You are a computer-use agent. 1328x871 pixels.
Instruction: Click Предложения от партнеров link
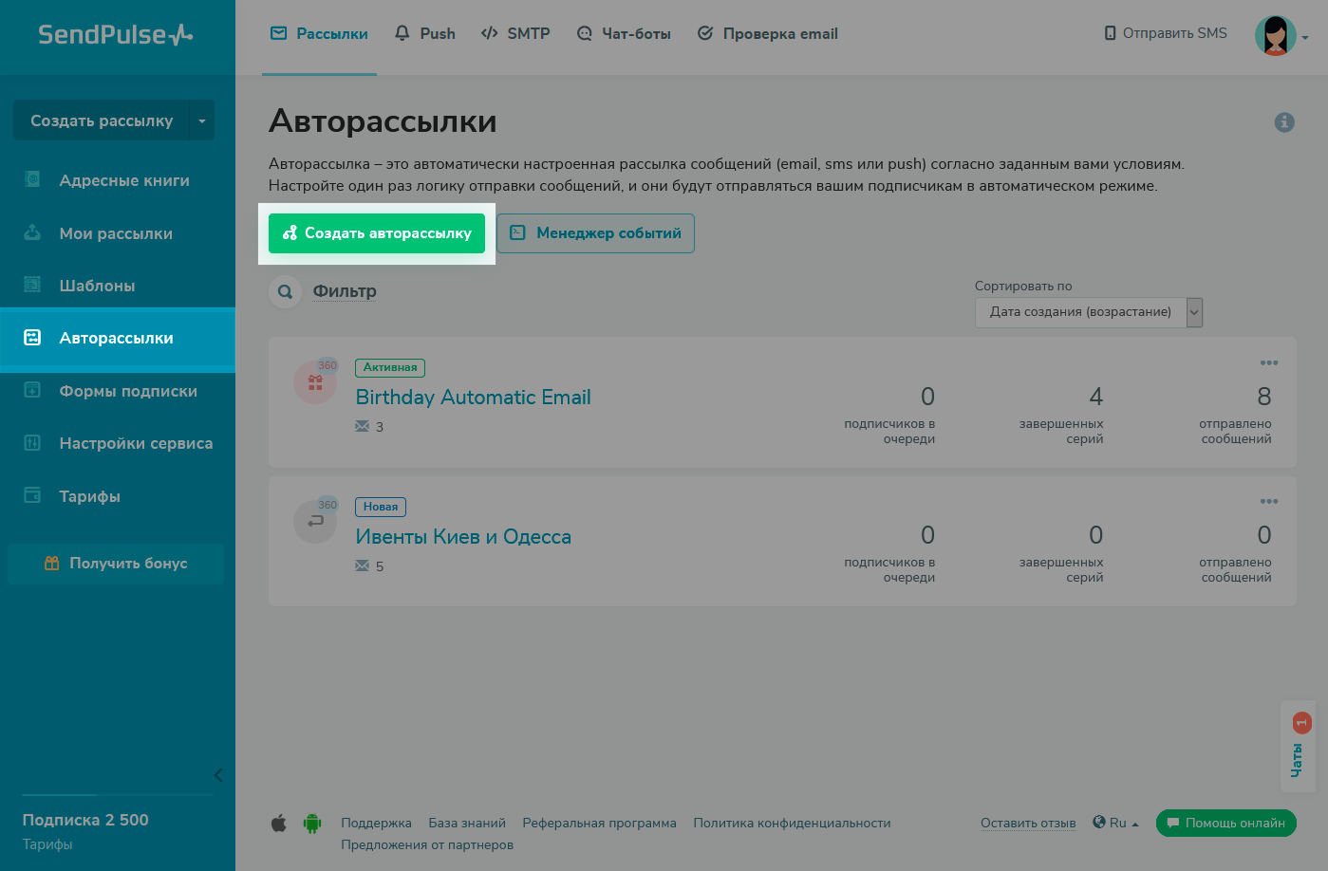427,845
